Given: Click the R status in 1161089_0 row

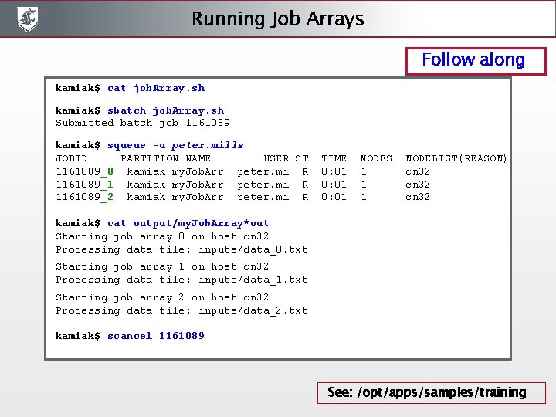Looking at the screenshot, I should 305,171.
